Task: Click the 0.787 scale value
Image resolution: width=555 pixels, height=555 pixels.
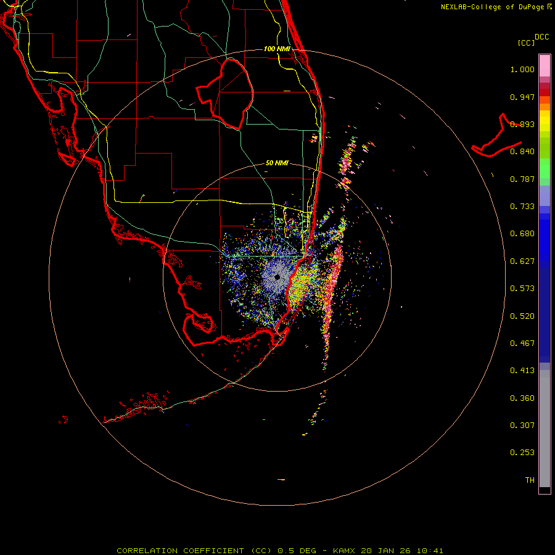Action: point(522,179)
